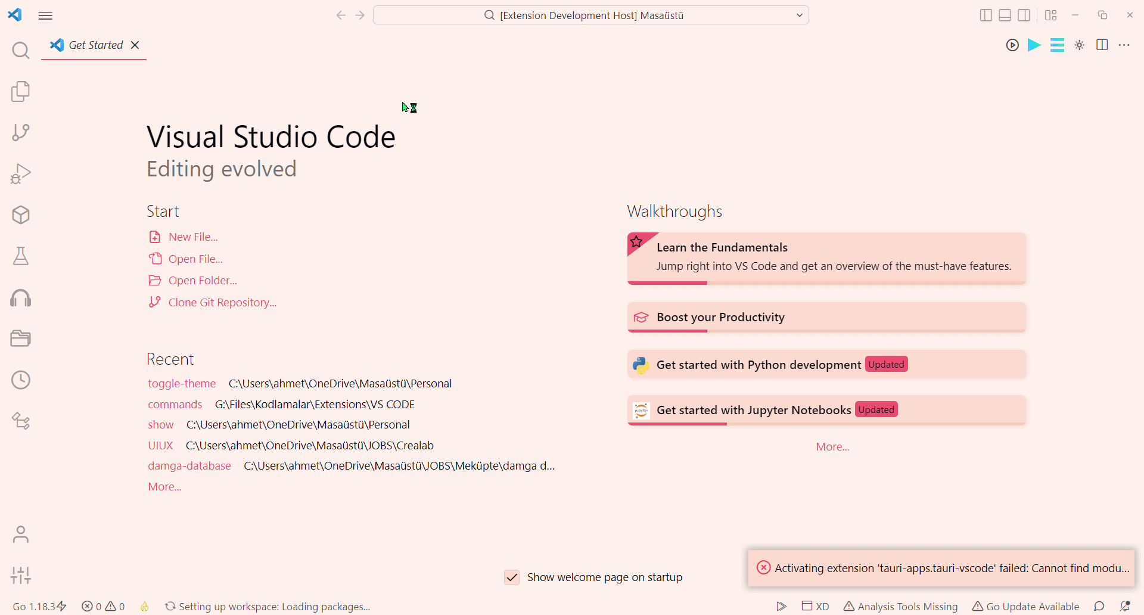Click the headphones icon in the activity bar
This screenshot has width=1144, height=615.
(21, 297)
